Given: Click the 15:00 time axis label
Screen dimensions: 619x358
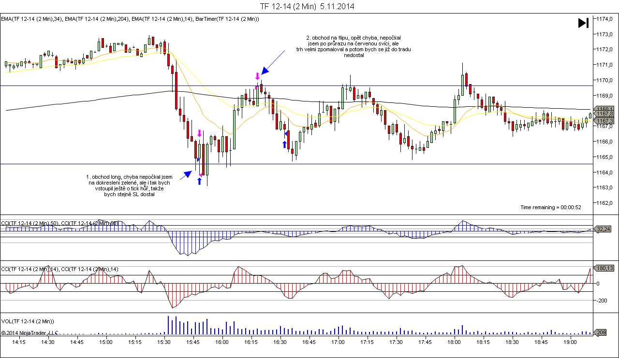Looking at the screenshot, I should point(106,342).
